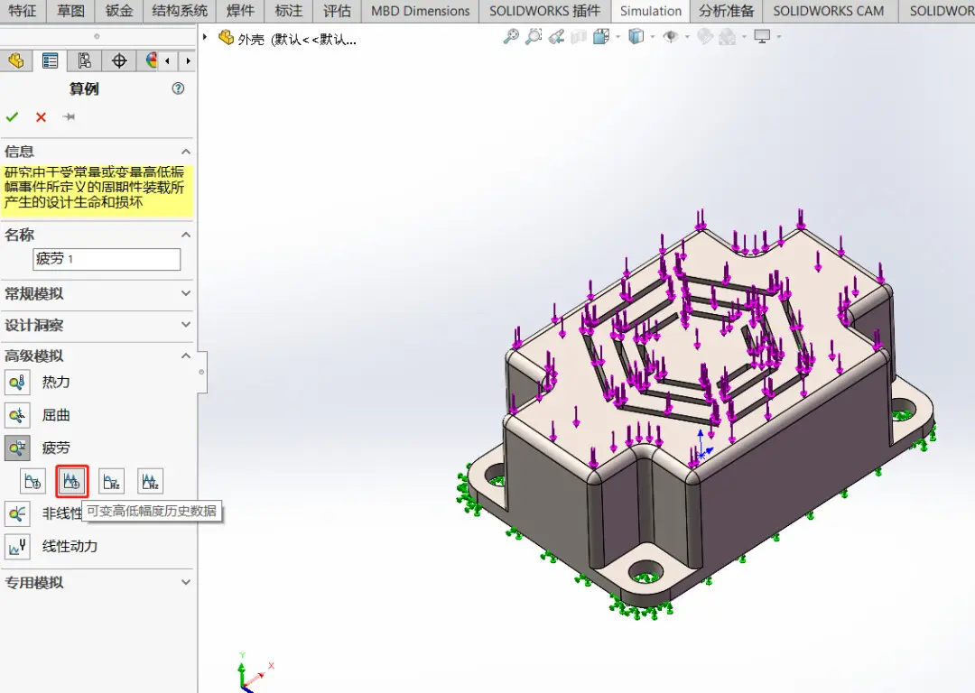This screenshot has height=693, width=975.
Task: Click the Section View icon
Action: coord(579,37)
